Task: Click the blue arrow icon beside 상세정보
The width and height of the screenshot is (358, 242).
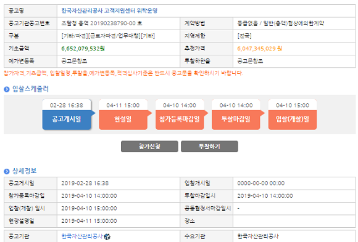Action: (7, 171)
